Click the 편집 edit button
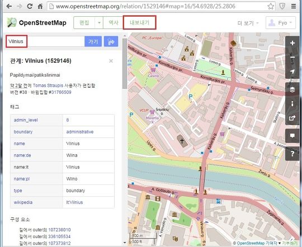 84,23
